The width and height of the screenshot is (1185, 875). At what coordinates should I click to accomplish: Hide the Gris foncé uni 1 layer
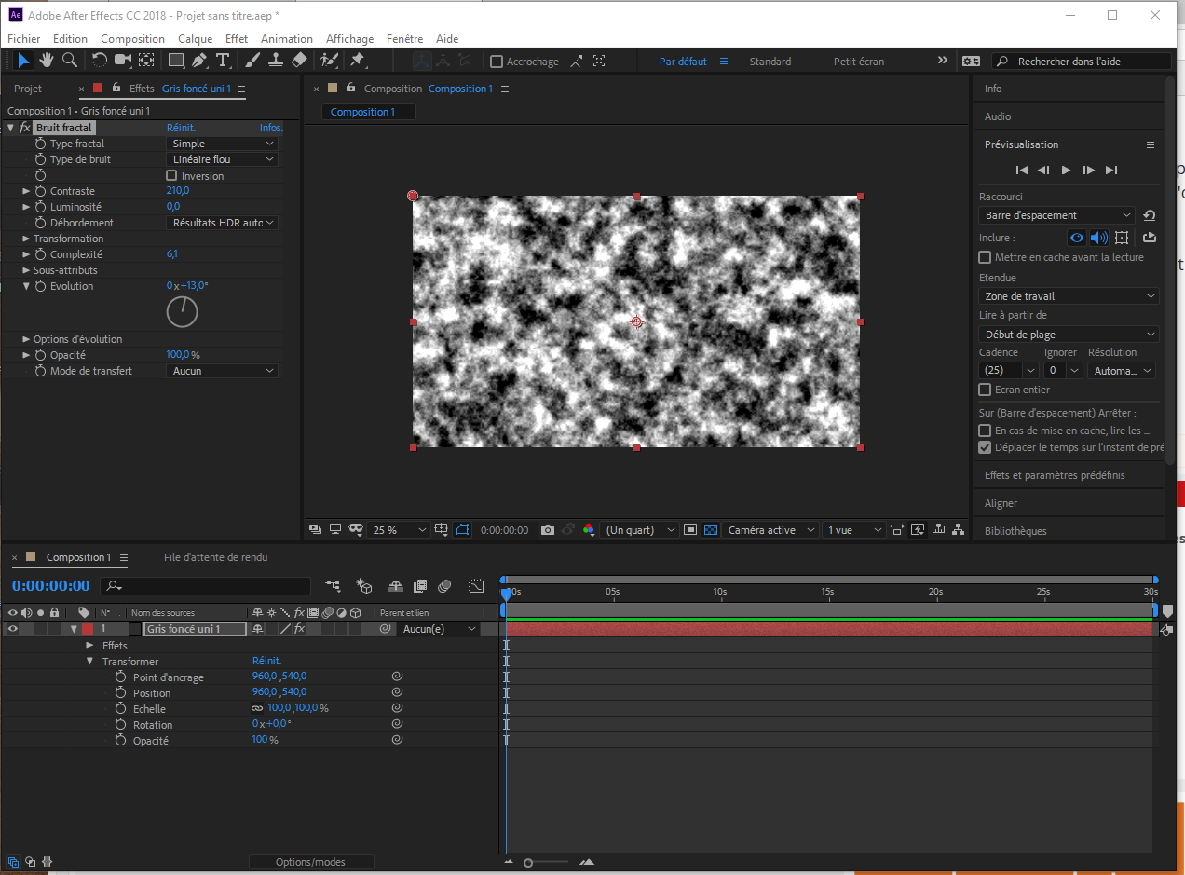coord(13,629)
